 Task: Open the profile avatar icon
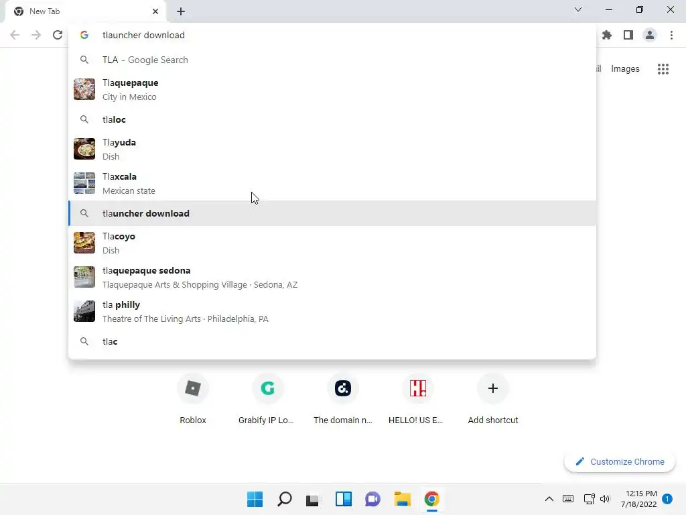coord(650,35)
